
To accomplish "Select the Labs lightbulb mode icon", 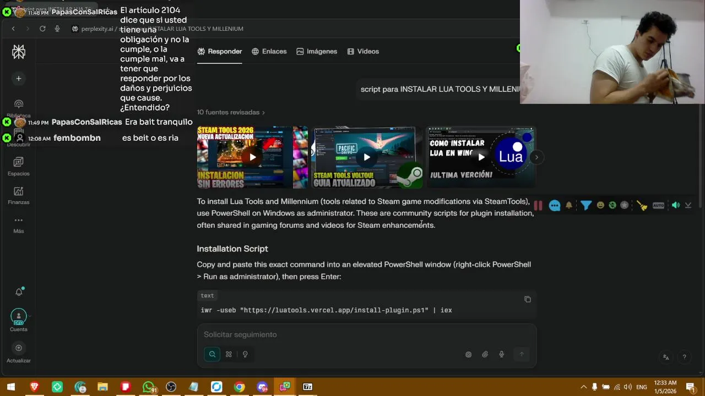I will tap(245, 354).
